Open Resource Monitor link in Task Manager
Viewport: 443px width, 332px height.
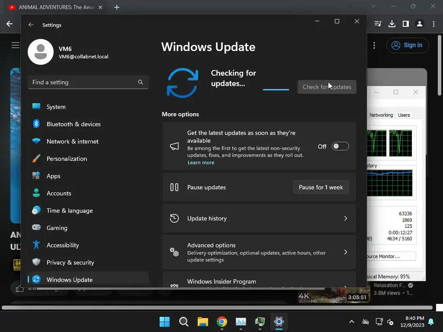pos(391,256)
